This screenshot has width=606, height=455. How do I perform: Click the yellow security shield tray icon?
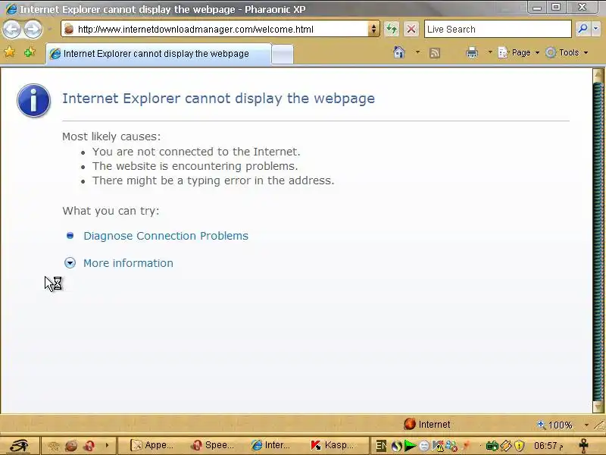click(520, 446)
